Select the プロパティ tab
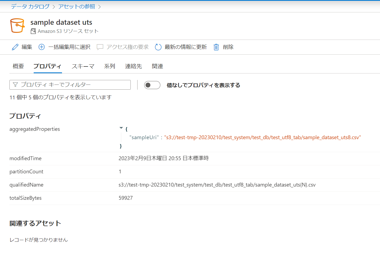 (x=47, y=66)
